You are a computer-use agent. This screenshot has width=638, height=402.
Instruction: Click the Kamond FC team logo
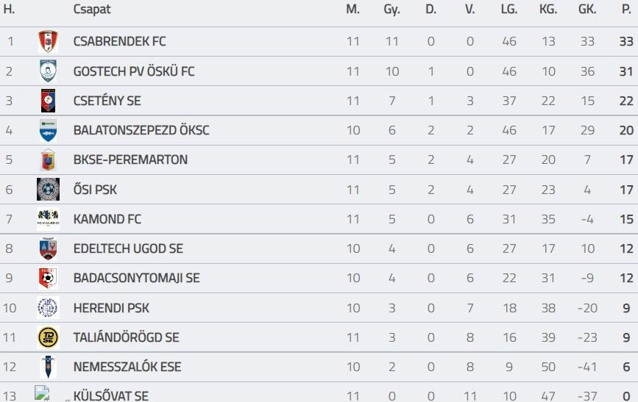(x=48, y=219)
